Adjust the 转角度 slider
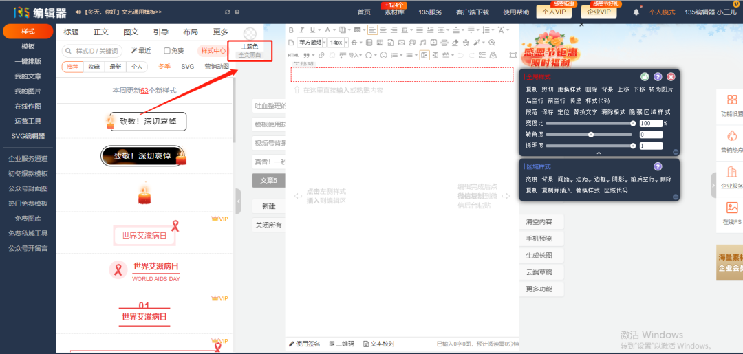 point(590,135)
